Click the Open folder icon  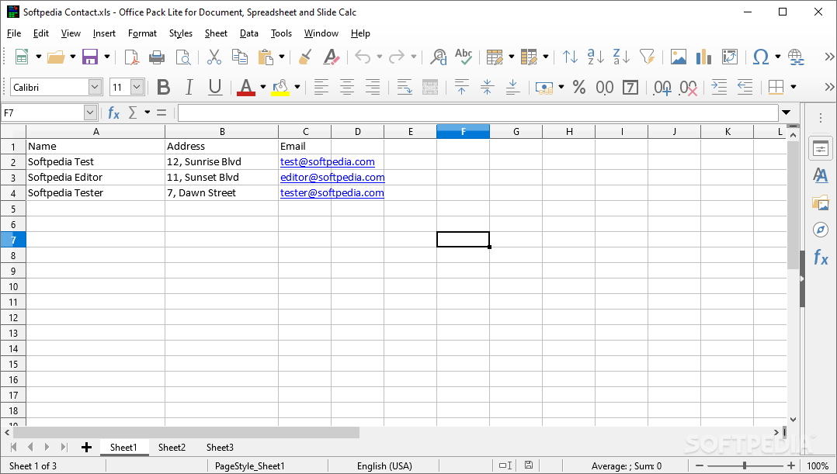coord(56,57)
